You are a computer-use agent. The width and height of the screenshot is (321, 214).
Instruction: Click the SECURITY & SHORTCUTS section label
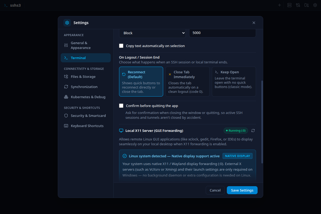point(82,108)
